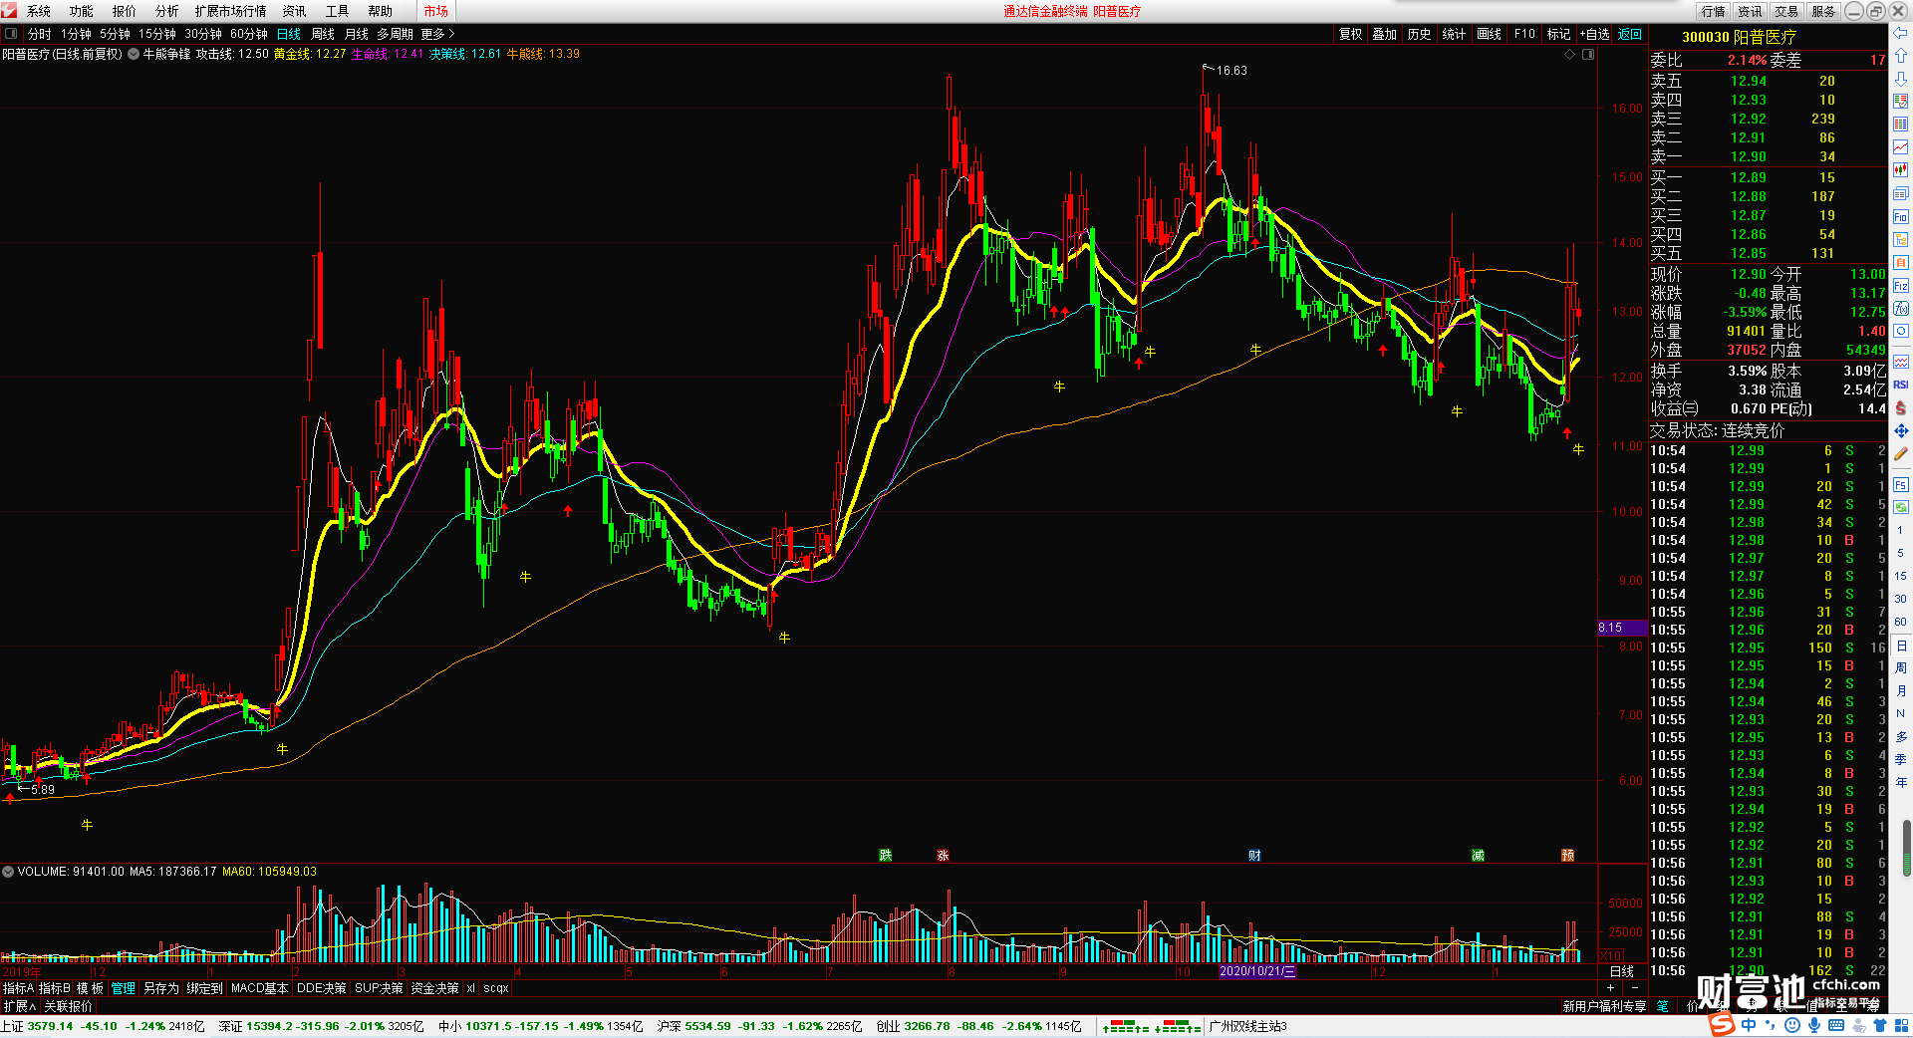
Task: Click the FIZ sidebar icon
Action: pos(1900,286)
